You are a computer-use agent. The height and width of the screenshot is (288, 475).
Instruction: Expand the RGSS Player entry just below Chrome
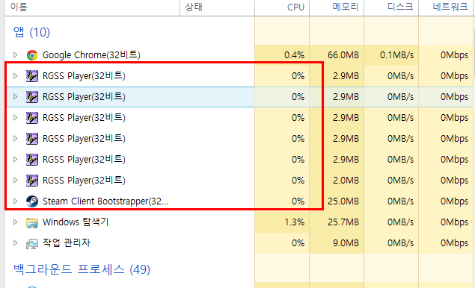point(15,76)
